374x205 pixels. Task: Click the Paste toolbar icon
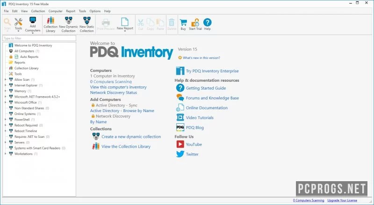[160, 22]
